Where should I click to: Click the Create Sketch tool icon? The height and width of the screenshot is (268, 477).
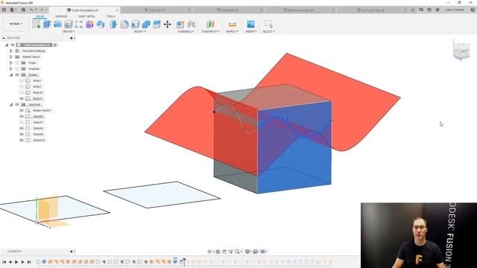point(37,25)
